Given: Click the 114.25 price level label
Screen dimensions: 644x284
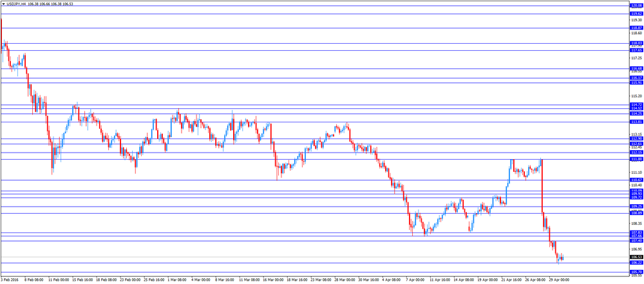Looking at the screenshot, I should (x=636, y=113).
